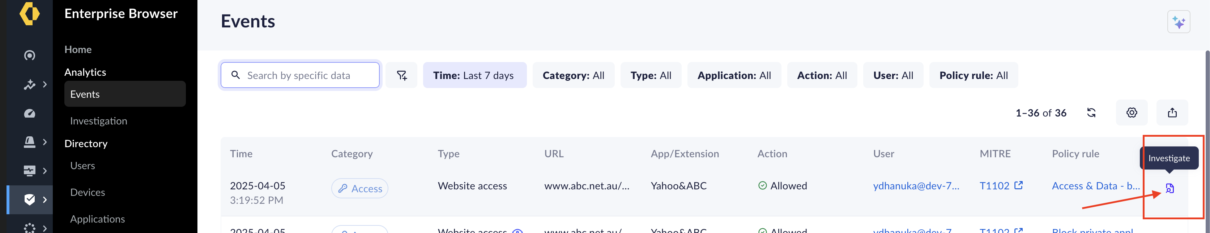Click the gauge dashboard icon in sidebar
Viewport: 1210px width, 233px height.
30,114
